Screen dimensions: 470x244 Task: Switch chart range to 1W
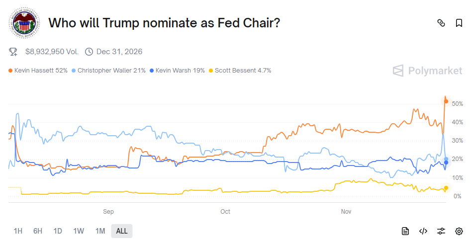point(79,231)
